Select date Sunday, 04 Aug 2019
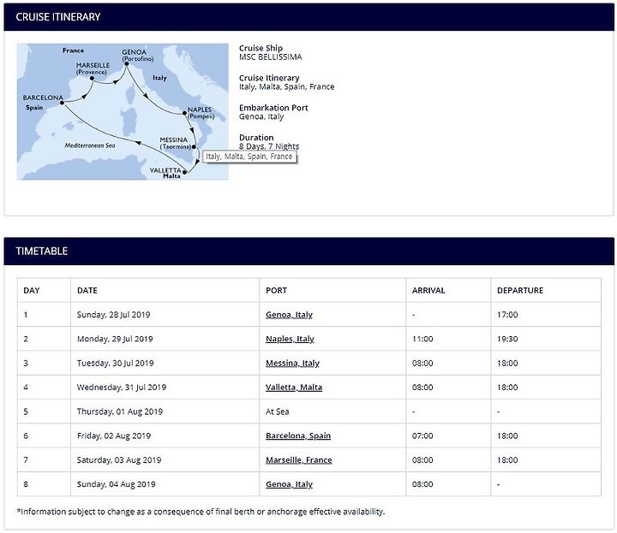The image size is (617, 533). (x=116, y=484)
